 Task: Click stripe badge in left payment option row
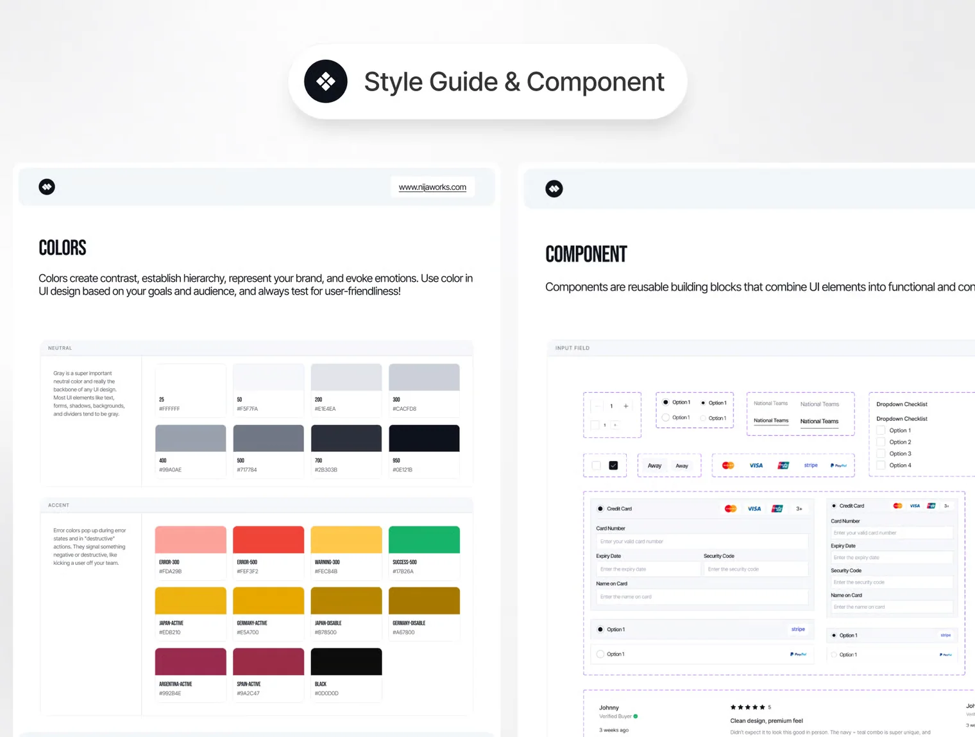[x=798, y=629]
